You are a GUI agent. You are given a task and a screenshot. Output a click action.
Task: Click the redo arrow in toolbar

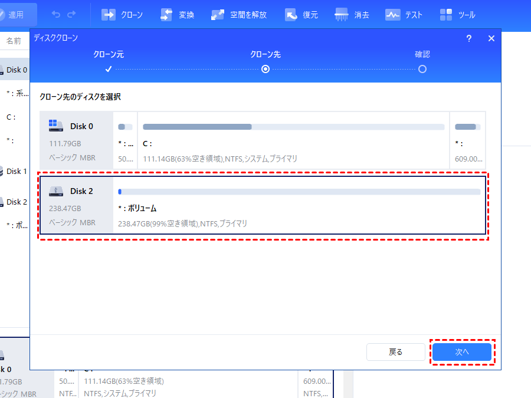(x=71, y=14)
